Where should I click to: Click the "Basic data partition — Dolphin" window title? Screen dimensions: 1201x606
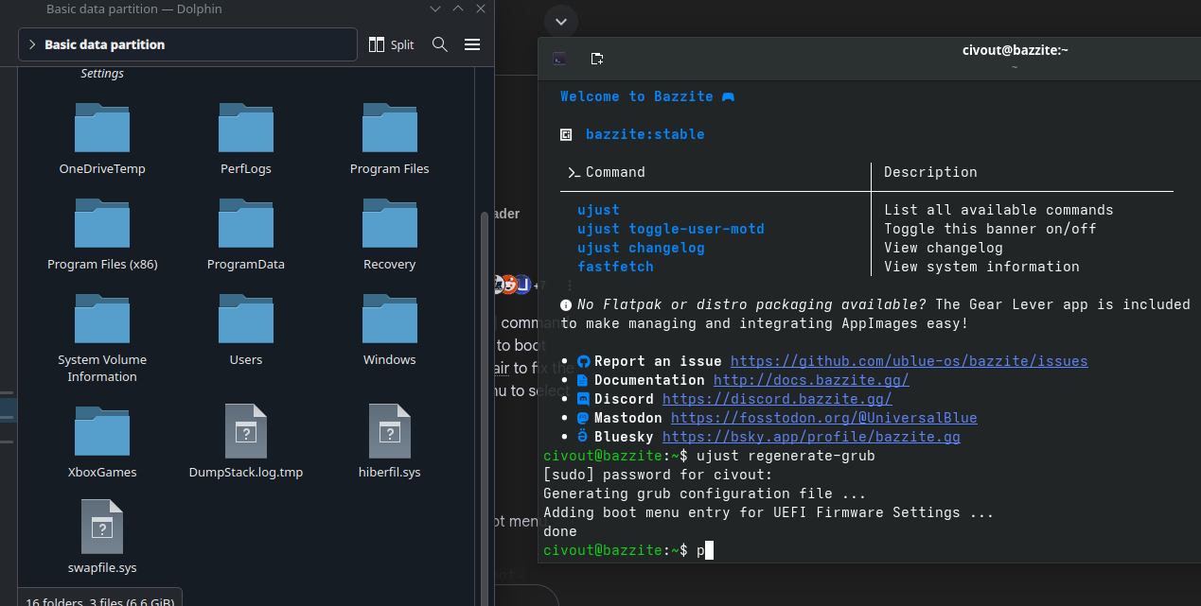click(134, 9)
